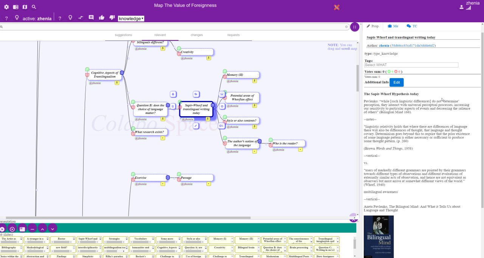Toggle collapse on Cognitive Aspects node
Viewport: 484px width, 258px height.
click(122, 73)
